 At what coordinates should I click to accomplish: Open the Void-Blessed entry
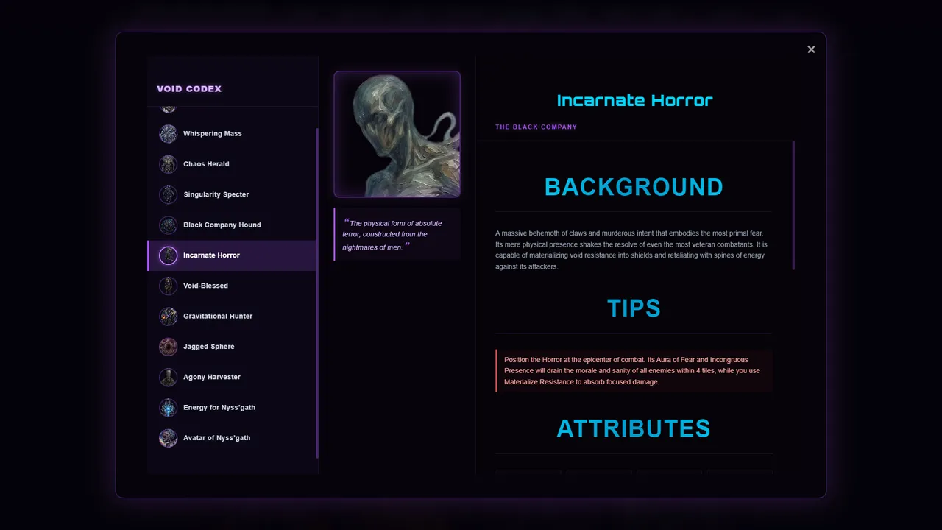(231, 286)
